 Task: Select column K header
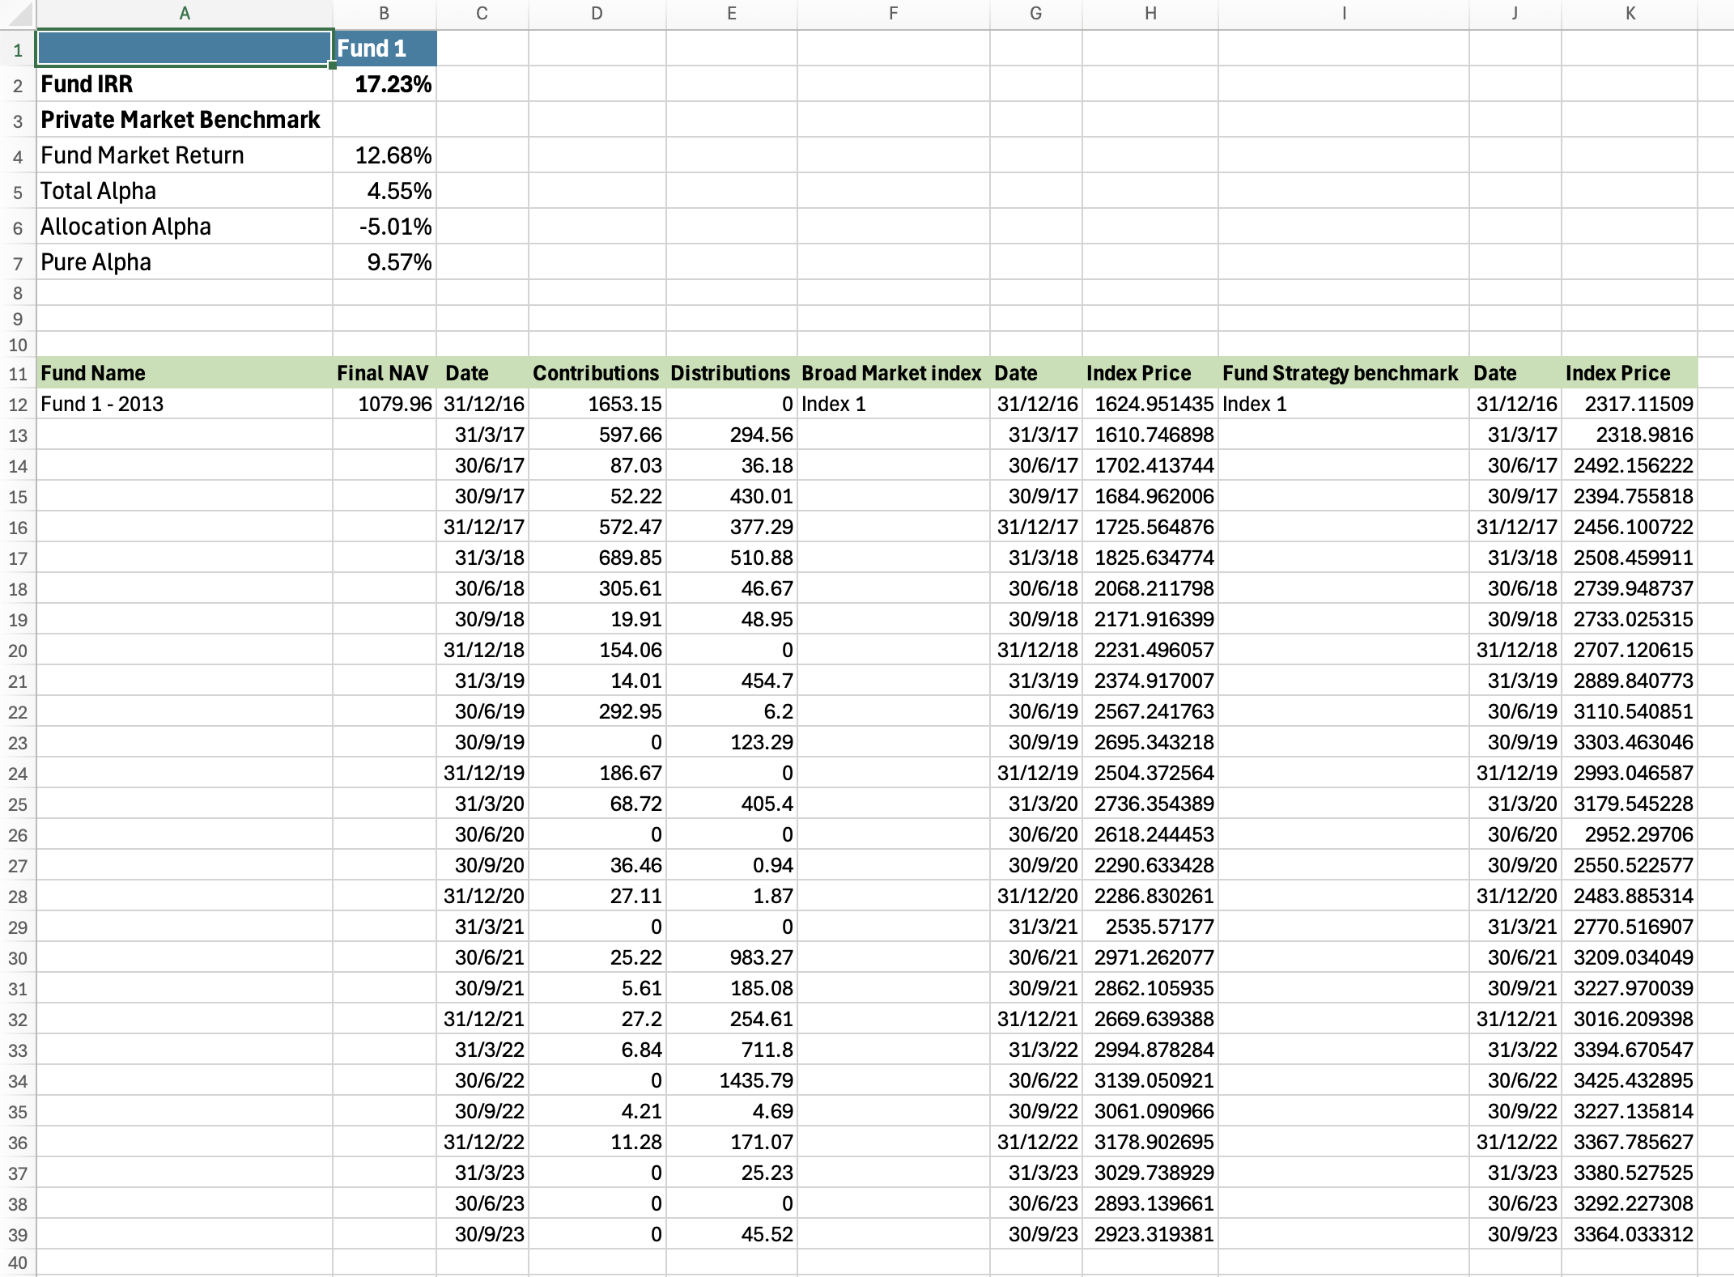pyautogui.click(x=1629, y=13)
